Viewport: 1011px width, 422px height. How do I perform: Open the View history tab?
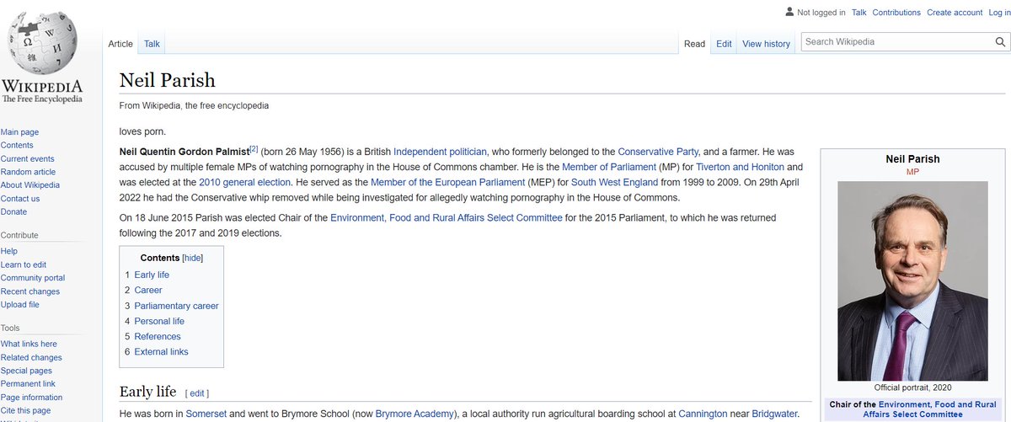(x=766, y=44)
